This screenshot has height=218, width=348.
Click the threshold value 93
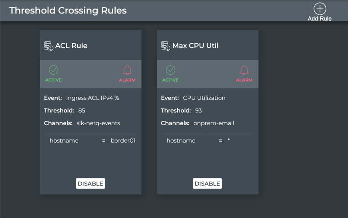pos(199,111)
